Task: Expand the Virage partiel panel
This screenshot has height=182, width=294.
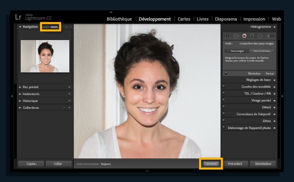Action: (x=274, y=100)
